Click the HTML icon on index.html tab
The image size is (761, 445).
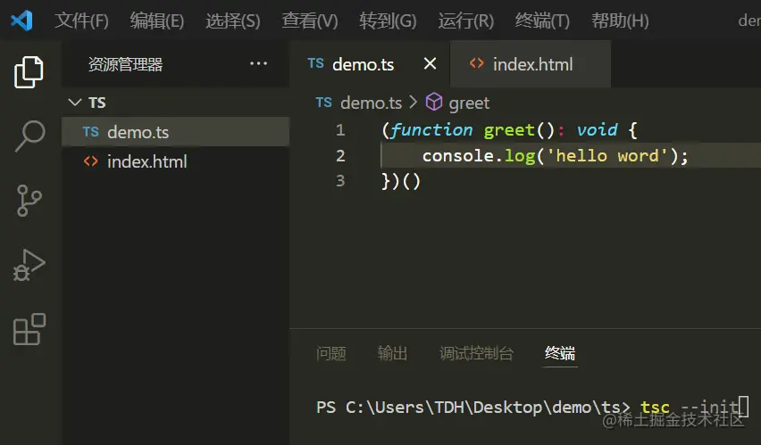(477, 63)
